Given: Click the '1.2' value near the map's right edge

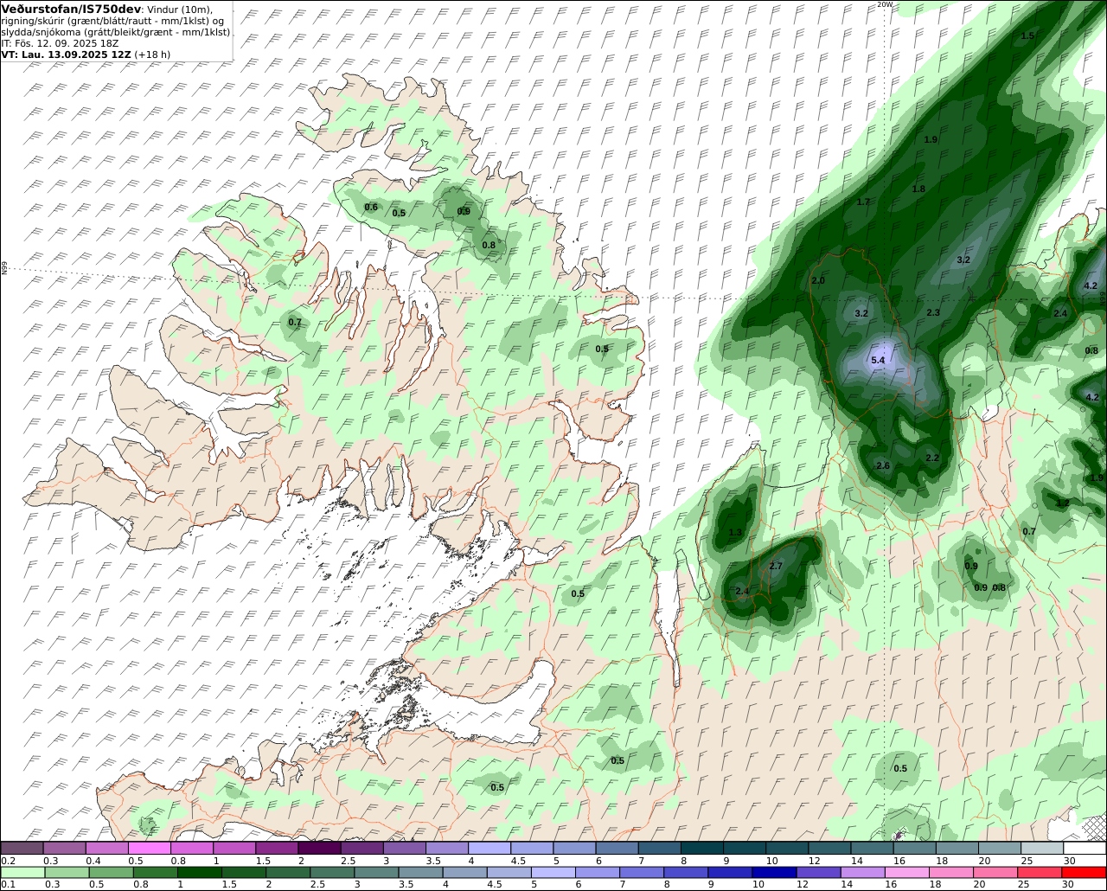Looking at the screenshot, I should [x=1063, y=503].
